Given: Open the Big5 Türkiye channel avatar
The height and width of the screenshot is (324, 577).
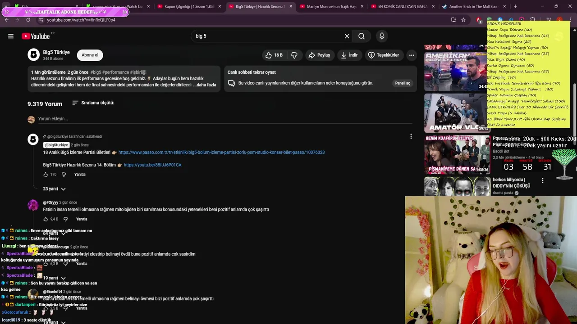Looking at the screenshot, I should click(x=33, y=55).
